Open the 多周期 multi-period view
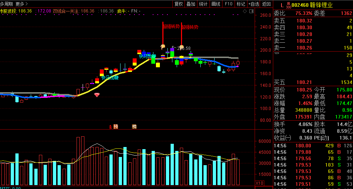The width and height of the screenshot is (353, 189). tap(6, 4)
